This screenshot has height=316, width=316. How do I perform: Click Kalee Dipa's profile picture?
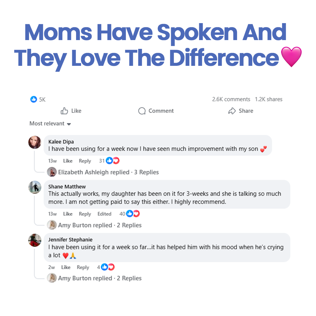(35, 142)
